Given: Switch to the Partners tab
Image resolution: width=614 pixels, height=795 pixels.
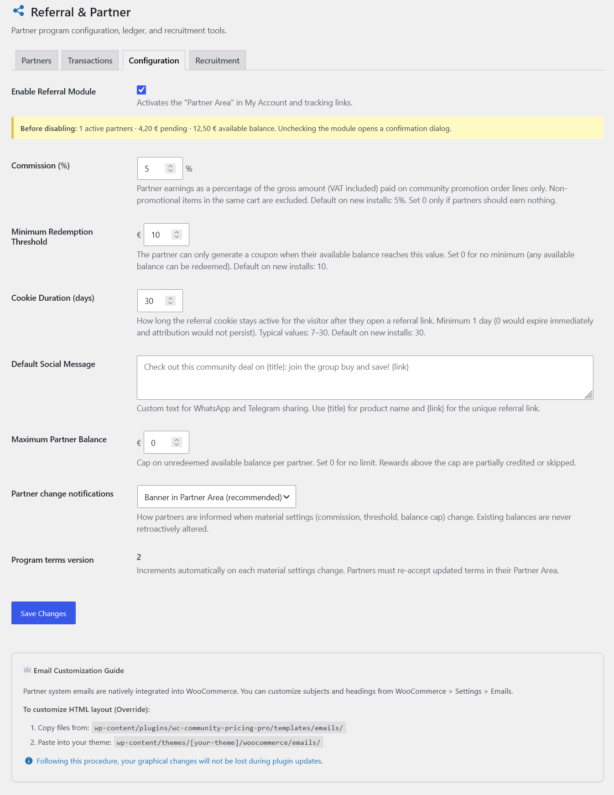Looking at the screenshot, I should click(36, 60).
